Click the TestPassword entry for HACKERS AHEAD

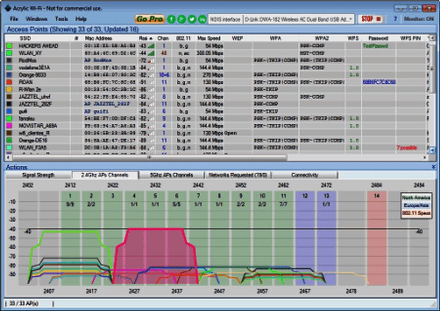pos(375,46)
